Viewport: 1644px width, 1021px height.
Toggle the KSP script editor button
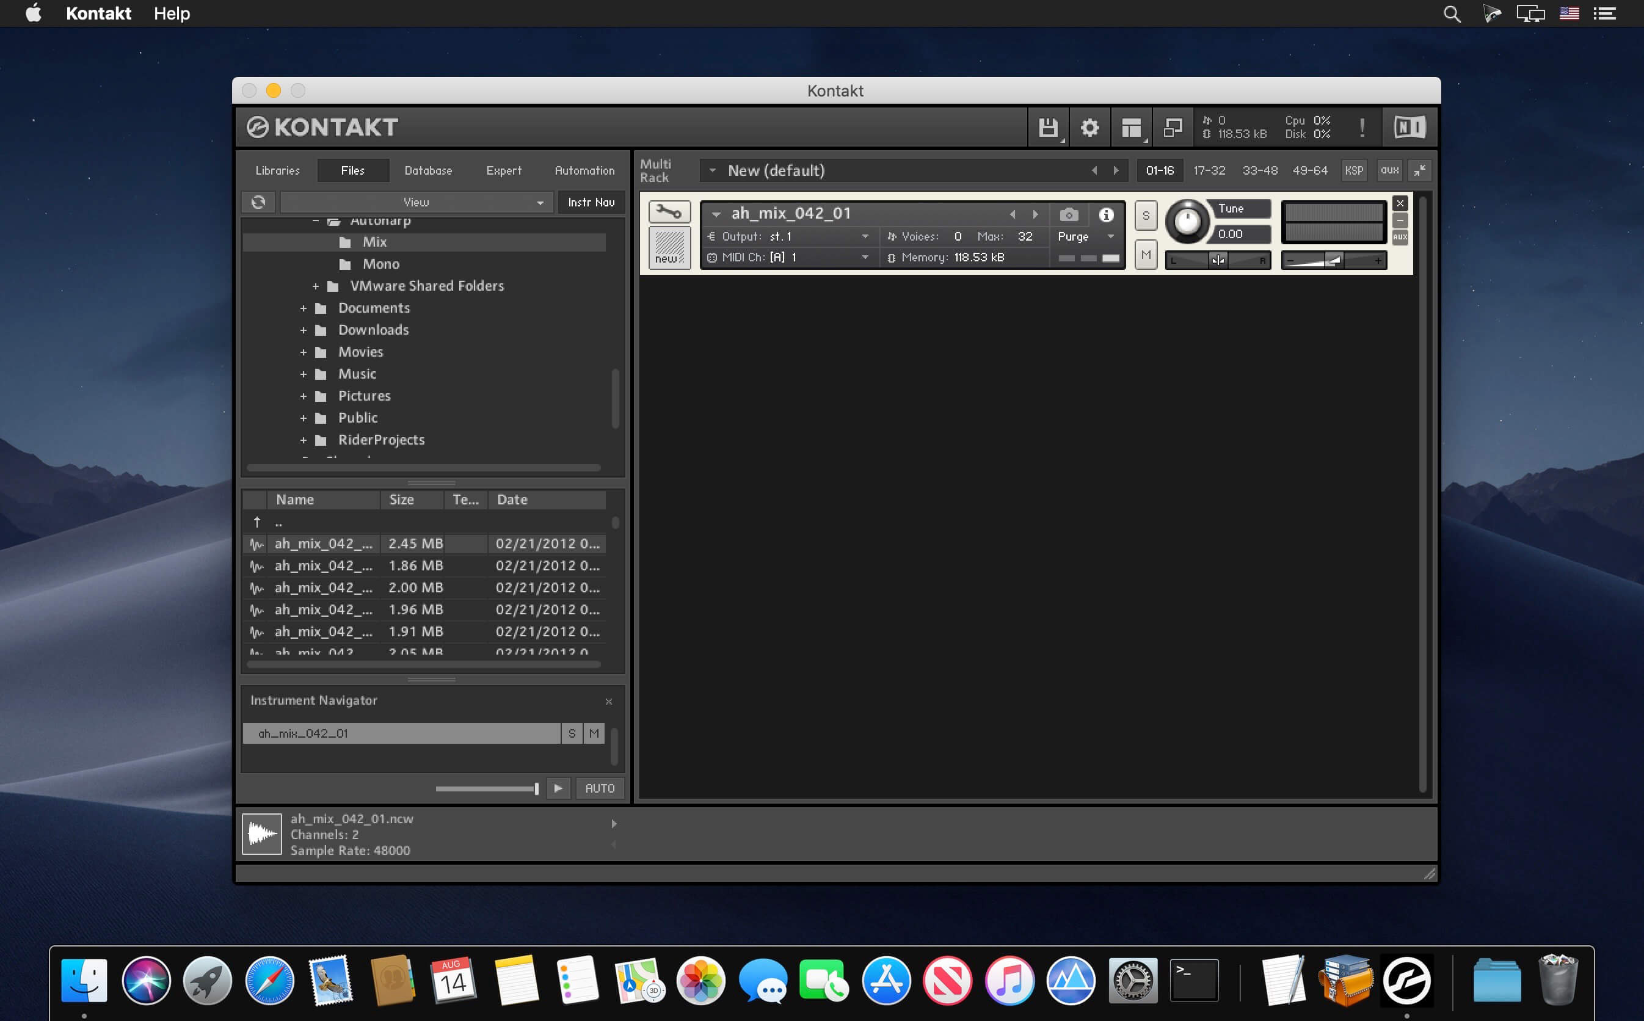tap(1354, 170)
